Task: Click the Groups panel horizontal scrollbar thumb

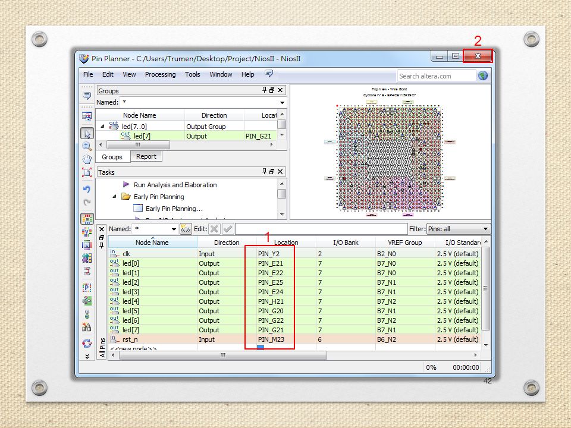Action: coord(138,145)
